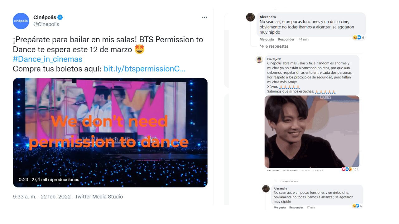
Task: Open the Cinépolis profile avatar
Action: [x=21, y=21]
